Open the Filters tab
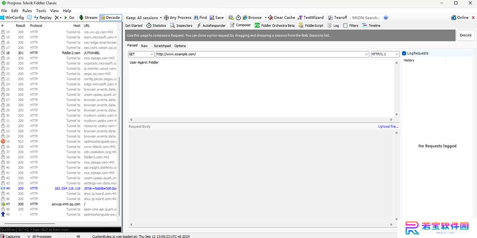The height and width of the screenshot is (238, 477). [x=351, y=25]
